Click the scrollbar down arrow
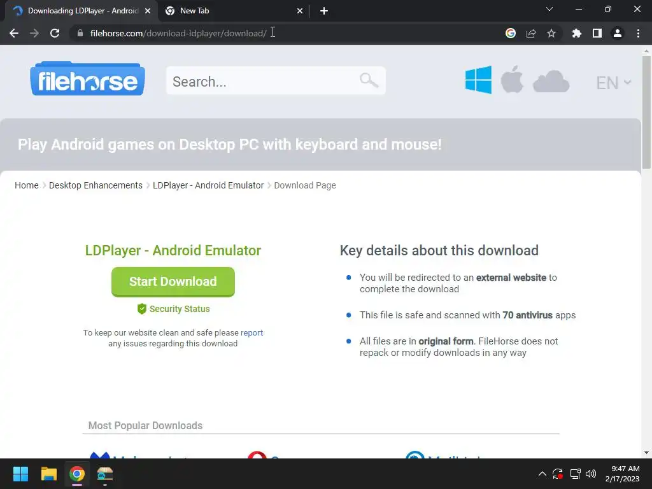 tap(646, 453)
